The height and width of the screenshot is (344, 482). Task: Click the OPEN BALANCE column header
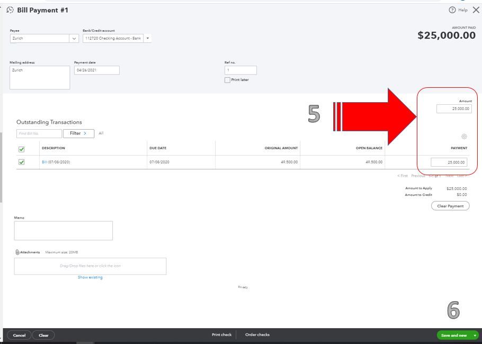(x=369, y=148)
